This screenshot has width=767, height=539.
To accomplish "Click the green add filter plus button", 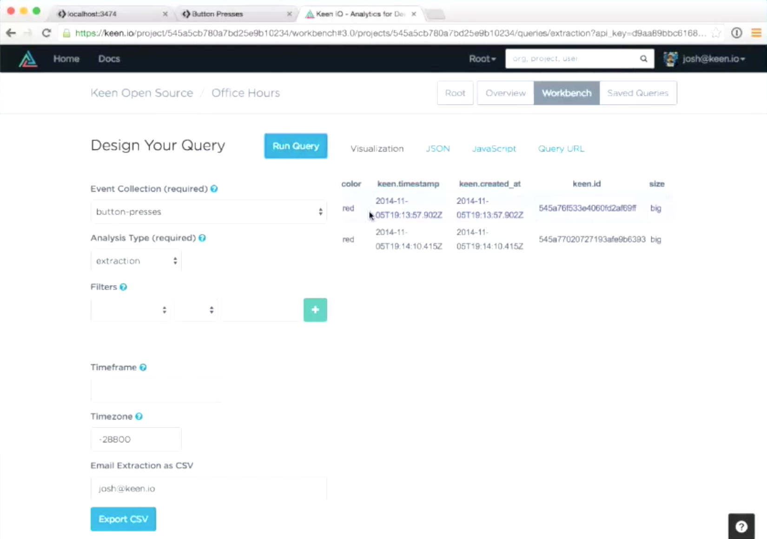I will (315, 310).
